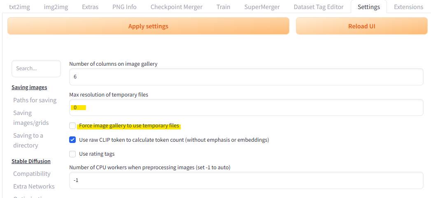Open Paths for saving settings section
The image size is (431, 198).
[x=35, y=100]
